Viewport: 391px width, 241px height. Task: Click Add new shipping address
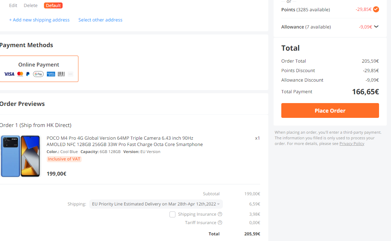(x=39, y=20)
